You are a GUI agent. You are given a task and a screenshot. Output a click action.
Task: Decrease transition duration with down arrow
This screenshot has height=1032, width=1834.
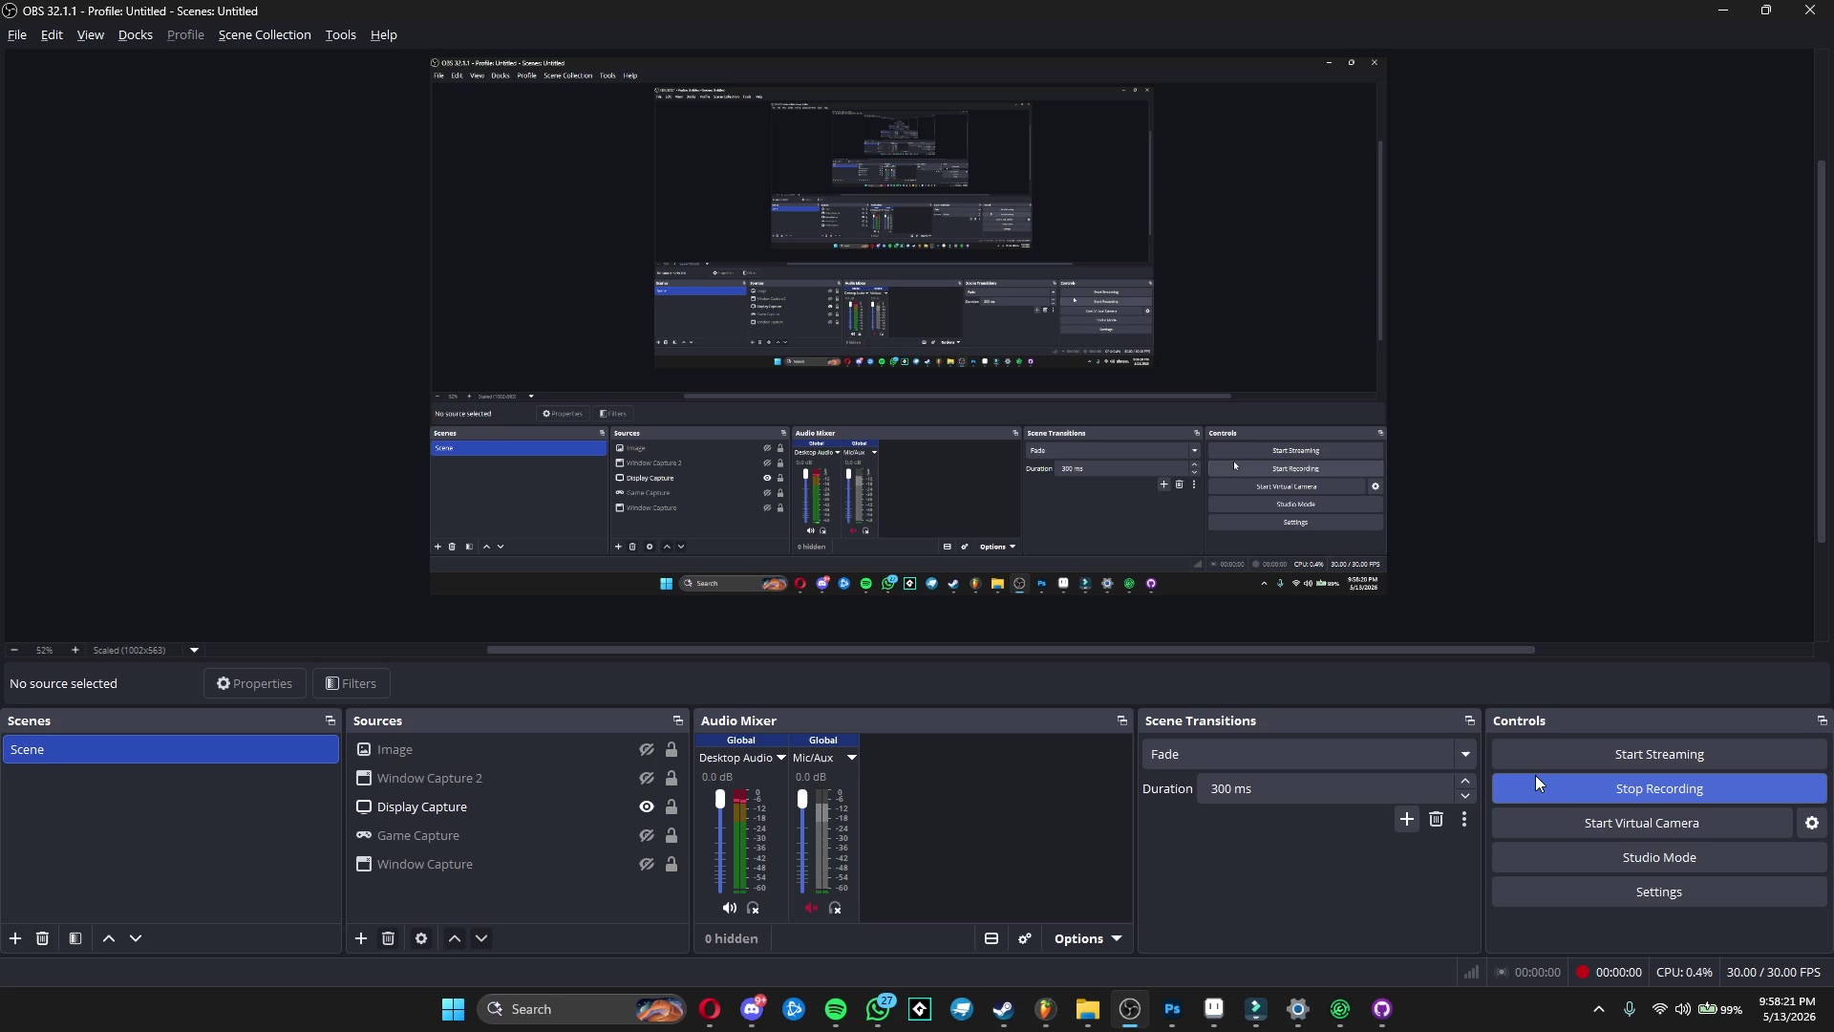pos(1465,796)
